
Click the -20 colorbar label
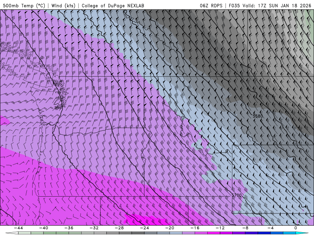170,228
